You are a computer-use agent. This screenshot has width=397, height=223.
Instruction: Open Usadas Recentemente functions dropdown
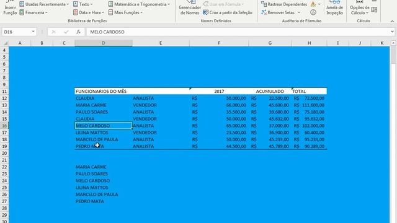tap(44, 4)
